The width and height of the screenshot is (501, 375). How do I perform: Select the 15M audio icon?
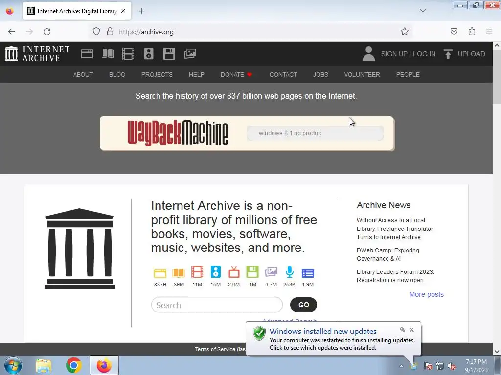216,272
